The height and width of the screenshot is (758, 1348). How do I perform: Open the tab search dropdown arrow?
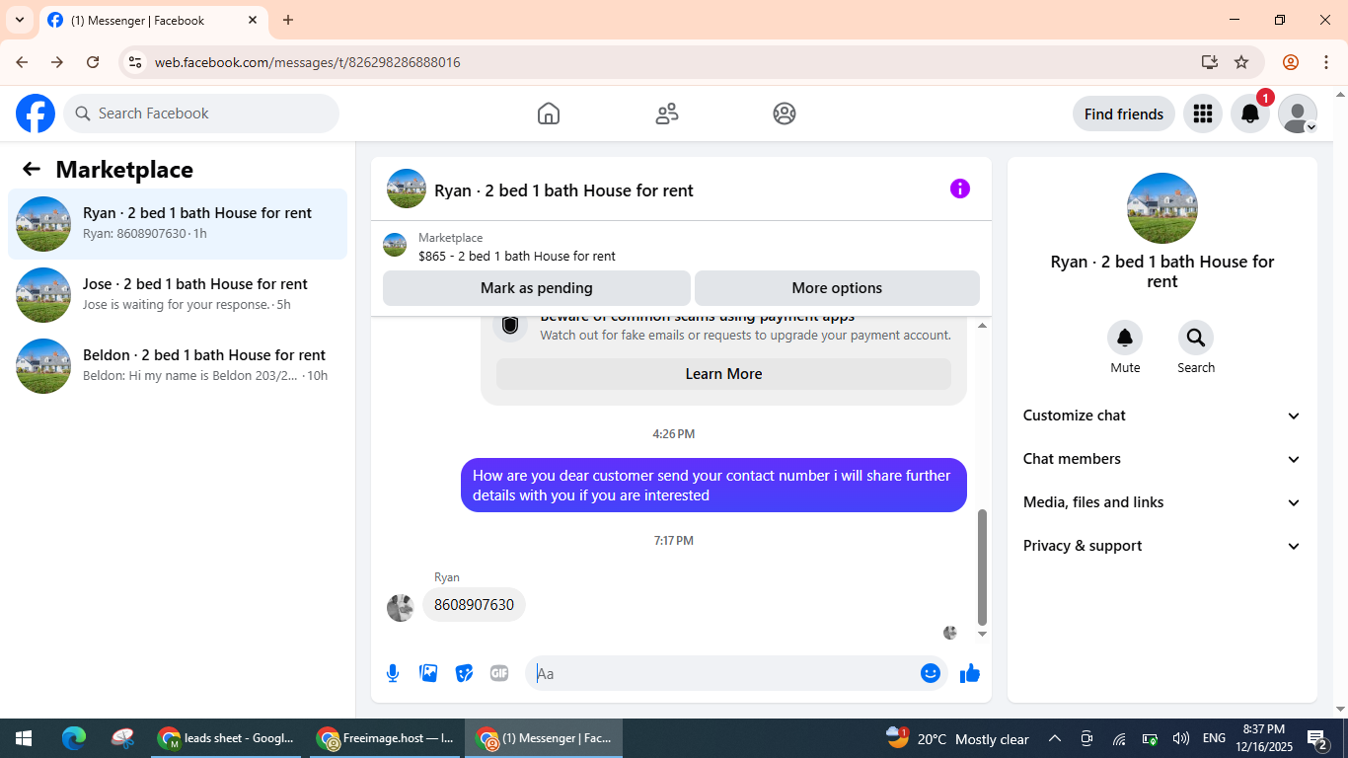coord(19,20)
